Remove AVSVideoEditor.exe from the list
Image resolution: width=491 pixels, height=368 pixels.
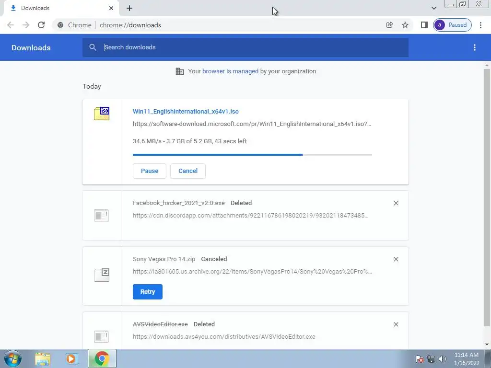pos(396,324)
